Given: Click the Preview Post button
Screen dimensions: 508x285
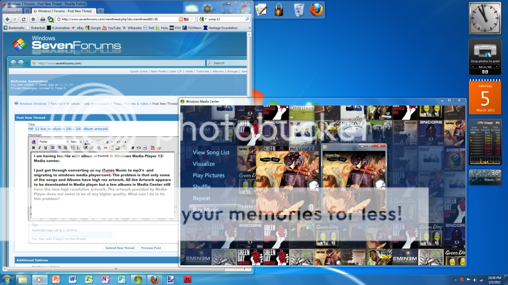Looking at the screenshot, I should click(x=150, y=248).
